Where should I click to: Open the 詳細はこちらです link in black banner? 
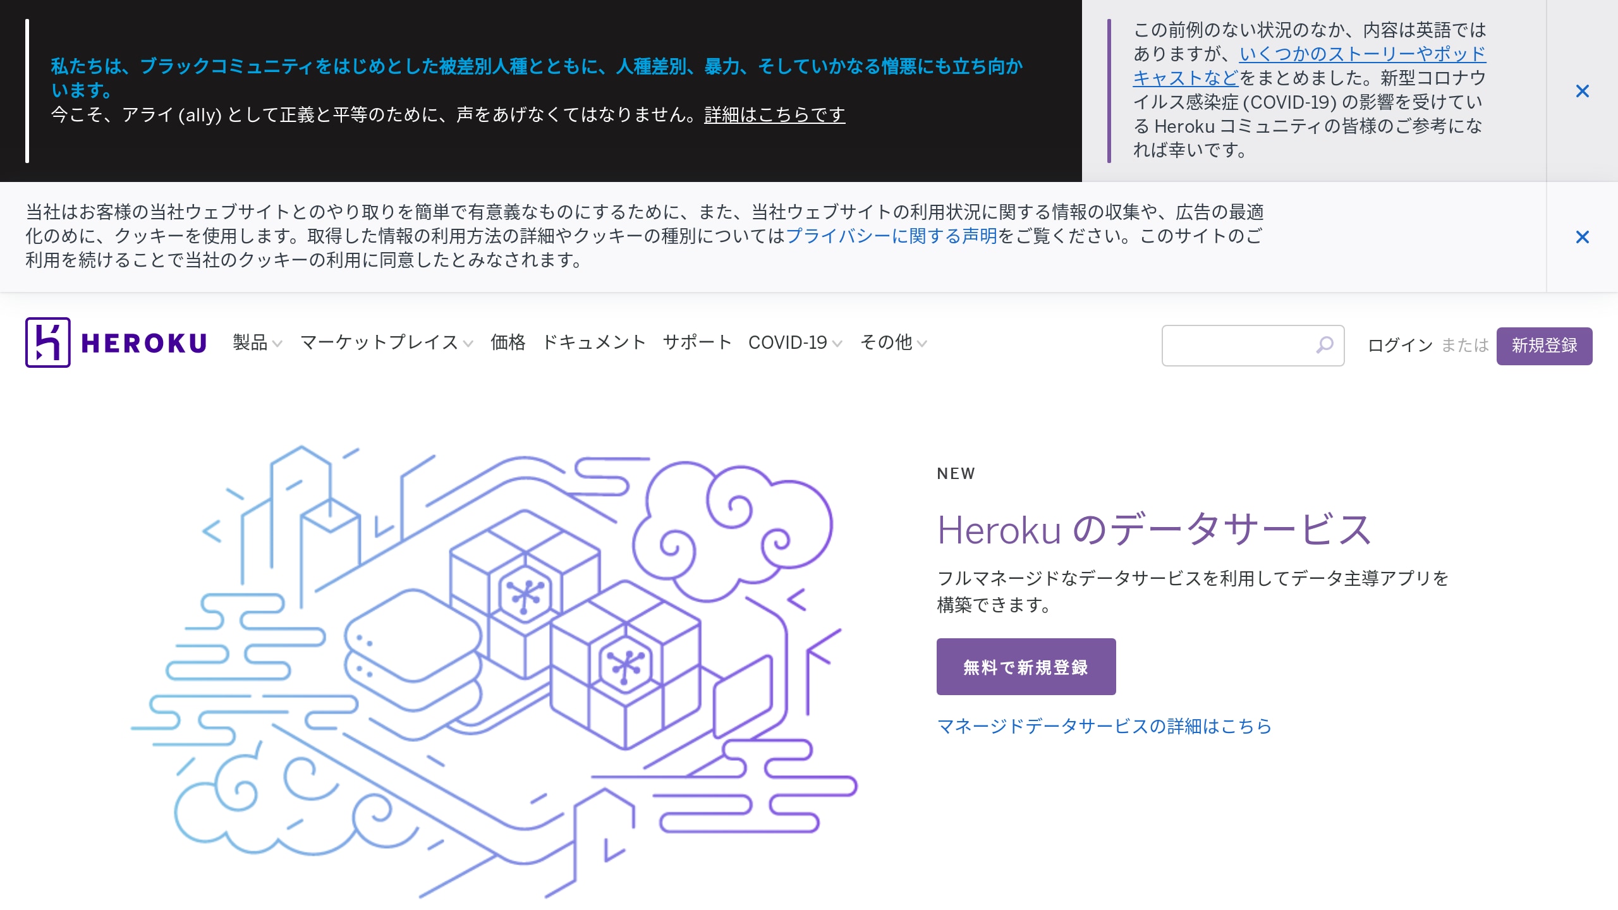(x=774, y=115)
